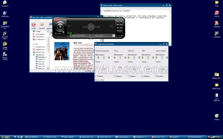This screenshot has height=139, width=223.
Task: Select the 'modern ro...' personal tag
Action: (41, 59)
